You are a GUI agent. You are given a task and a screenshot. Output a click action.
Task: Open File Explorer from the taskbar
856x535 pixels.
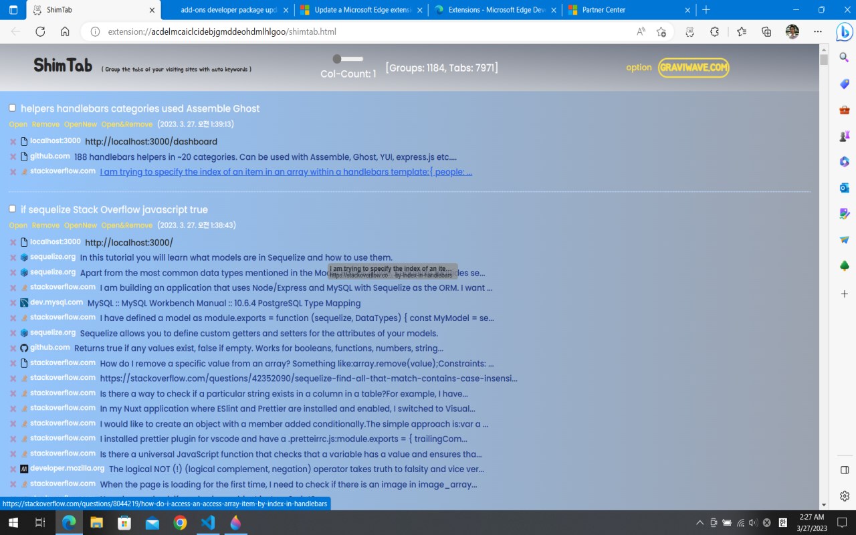click(x=96, y=523)
